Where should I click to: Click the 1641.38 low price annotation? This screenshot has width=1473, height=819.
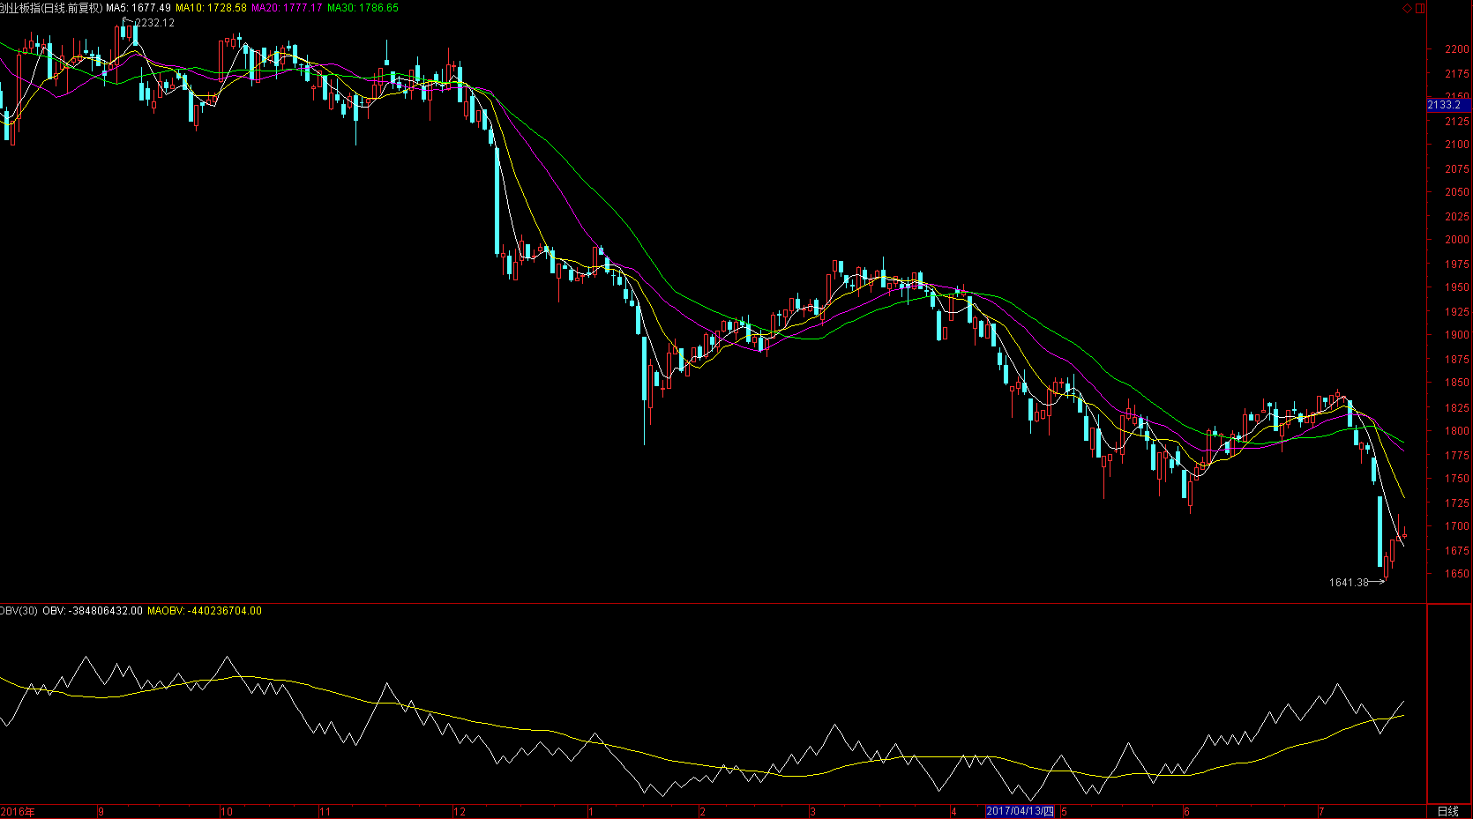[x=1349, y=583]
